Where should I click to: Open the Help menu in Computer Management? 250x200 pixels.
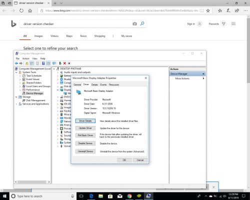(43, 58)
